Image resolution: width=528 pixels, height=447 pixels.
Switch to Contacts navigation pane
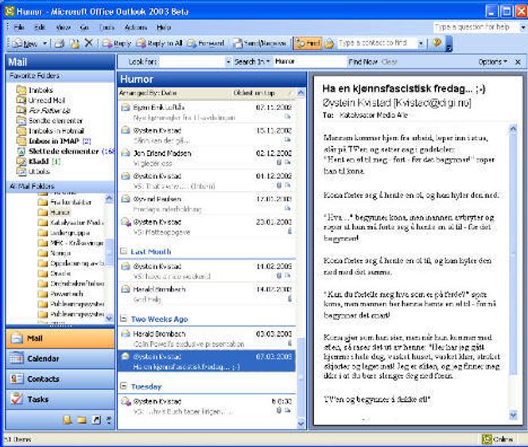pos(60,379)
